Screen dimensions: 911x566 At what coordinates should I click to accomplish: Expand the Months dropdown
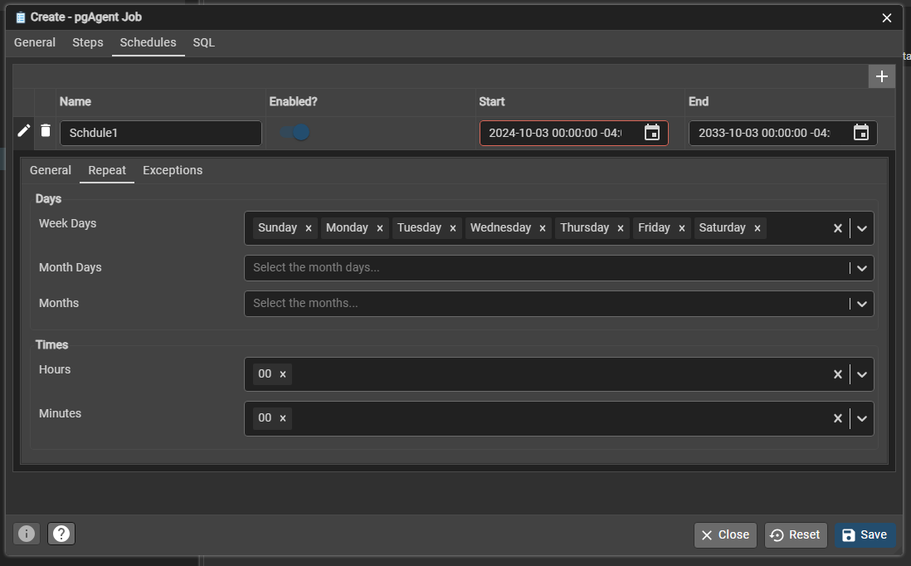[861, 304]
